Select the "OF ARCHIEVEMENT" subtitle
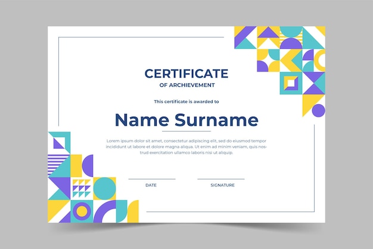The height and width of the screenshot is (249, 373). (x=187, y=85)
